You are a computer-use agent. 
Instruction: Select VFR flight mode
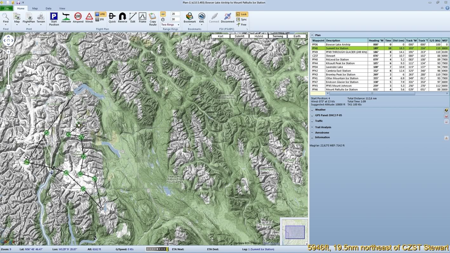100,14
